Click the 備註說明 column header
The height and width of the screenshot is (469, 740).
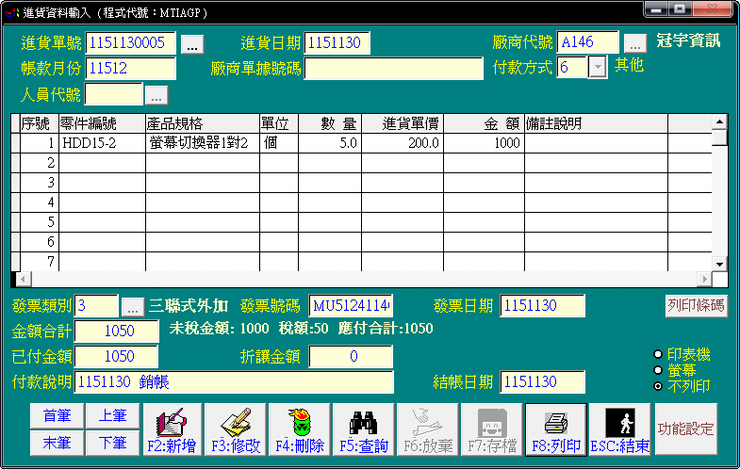(596, 124)
